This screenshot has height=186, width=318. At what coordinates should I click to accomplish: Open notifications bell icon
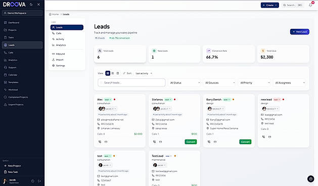(310, 5)
